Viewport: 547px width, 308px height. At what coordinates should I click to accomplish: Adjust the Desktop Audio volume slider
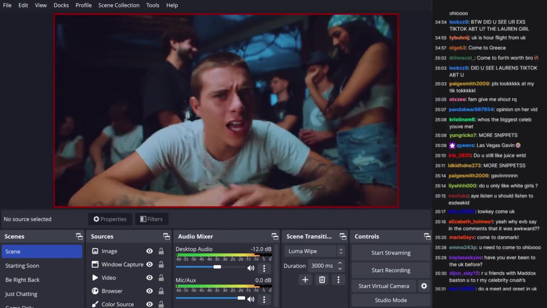click(217, 267)
